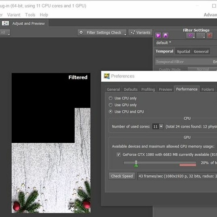Save the filter preset with the purple disk icon
Viewport: 217px width, 217px height.
165,36
